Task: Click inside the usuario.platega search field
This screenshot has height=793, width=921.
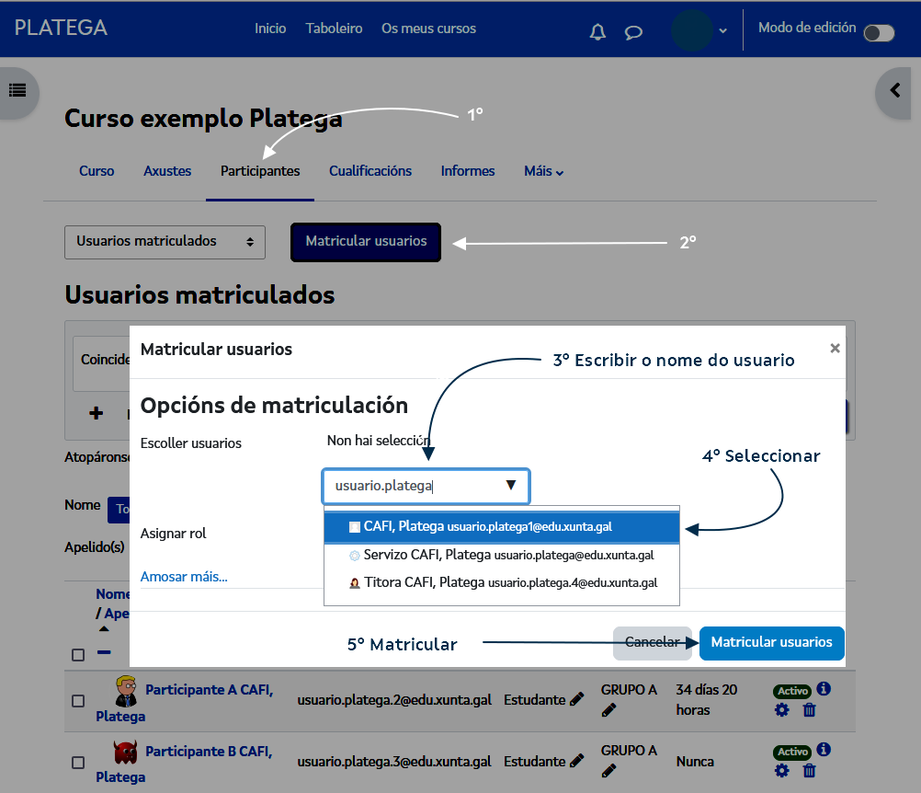Action: click(x=404, y=485)
